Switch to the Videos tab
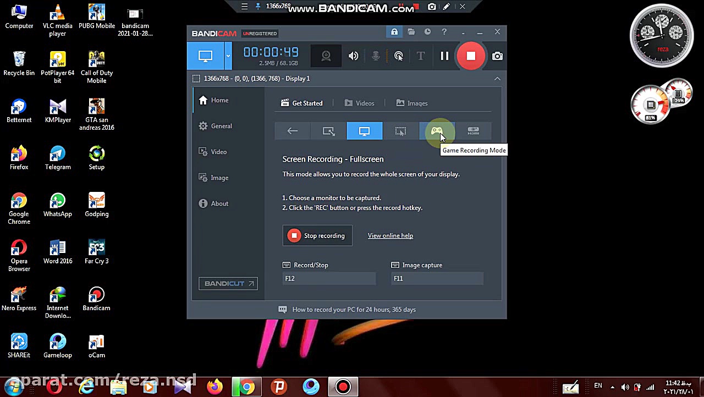 pyautogui.click(x=360, y=103)
